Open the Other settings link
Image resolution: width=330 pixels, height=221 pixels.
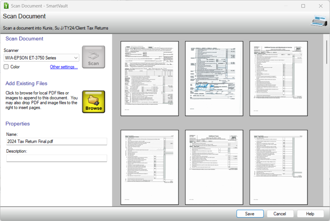pos(64,67)
